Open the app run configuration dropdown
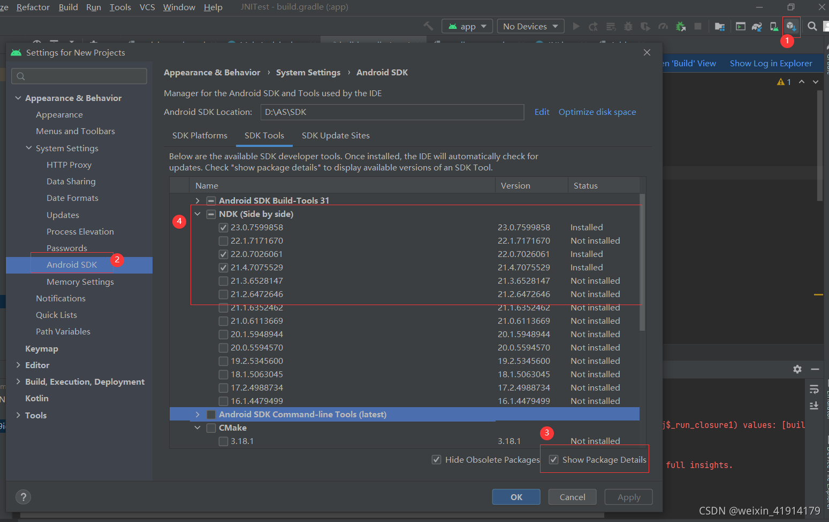 point(467,26)
